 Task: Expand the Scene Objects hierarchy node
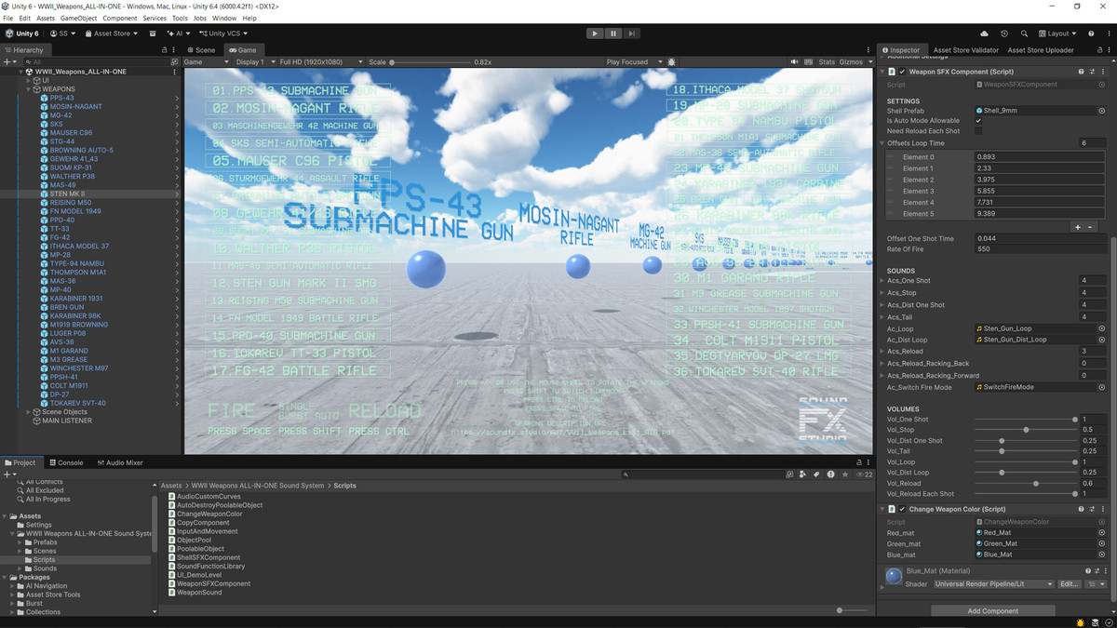pyautogui.click(x=29, y=411)
